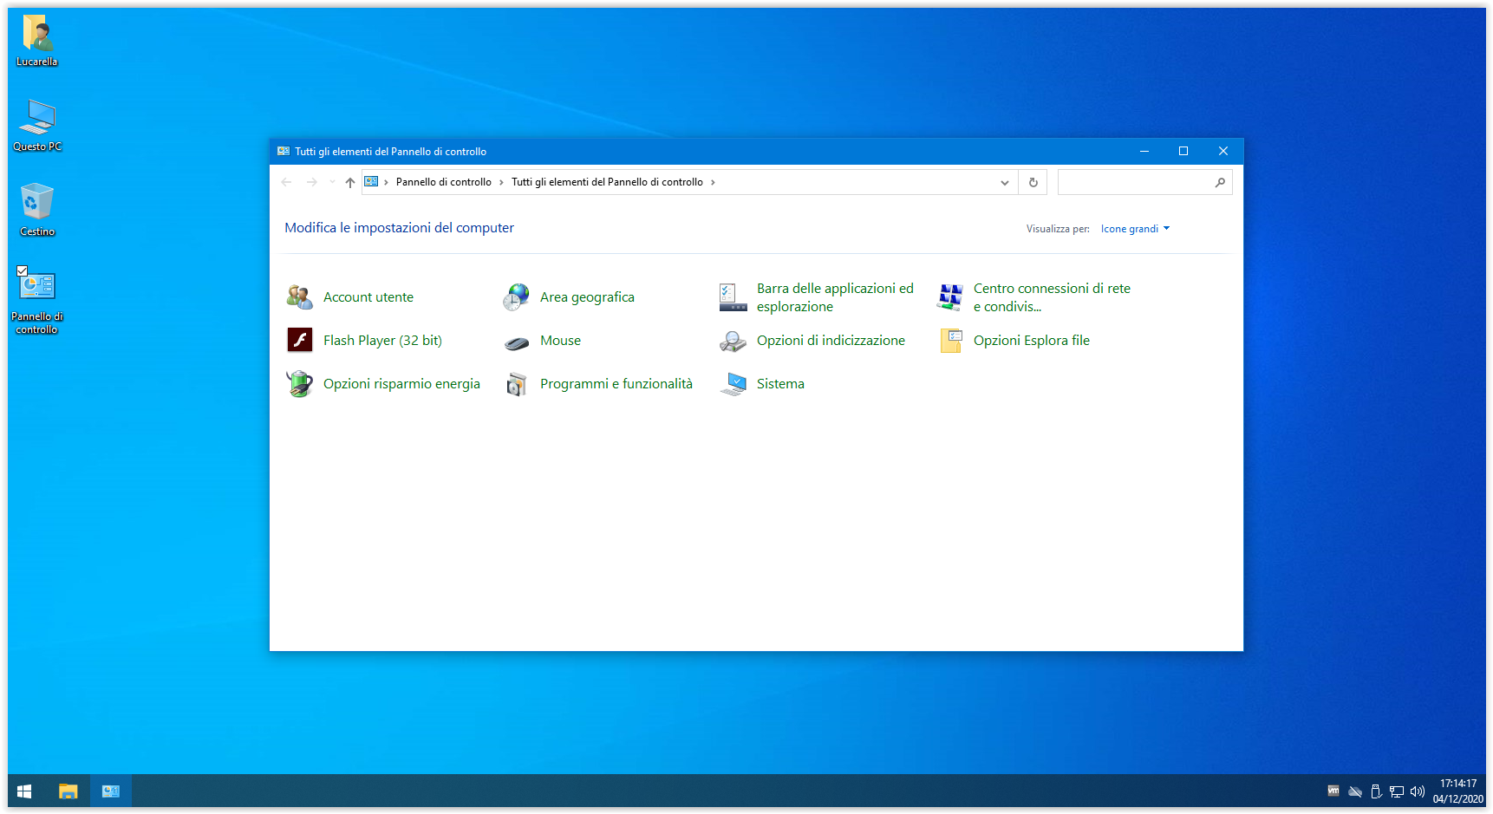Screen dimensions: 1493x814
Task: Open Barra delle applicazioni ed esplorazione icon
Action: click(733, 297)
